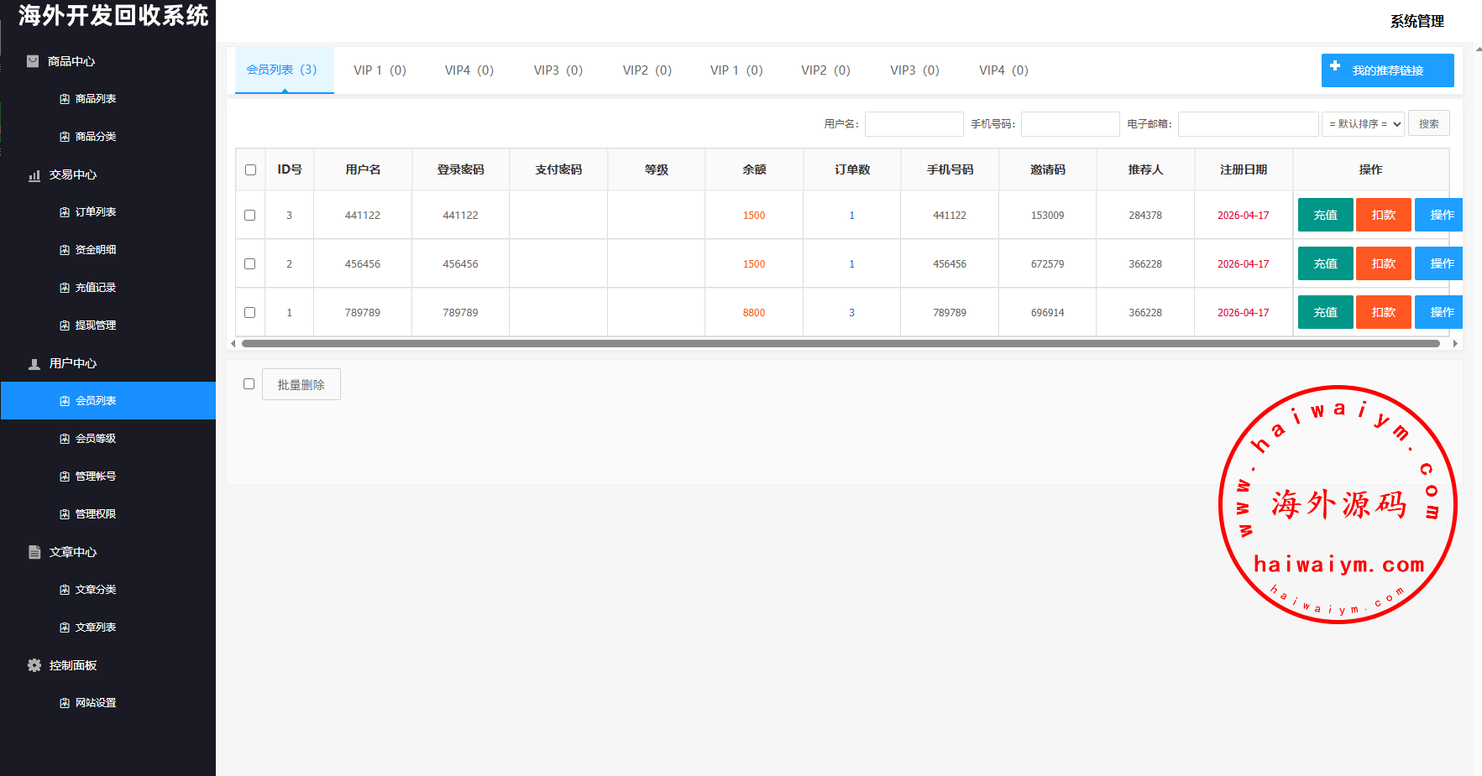The height and width of the screenshot is (776, 1482).
Task: Click the table's horizontal scrollbar
Action: (840, 343)
